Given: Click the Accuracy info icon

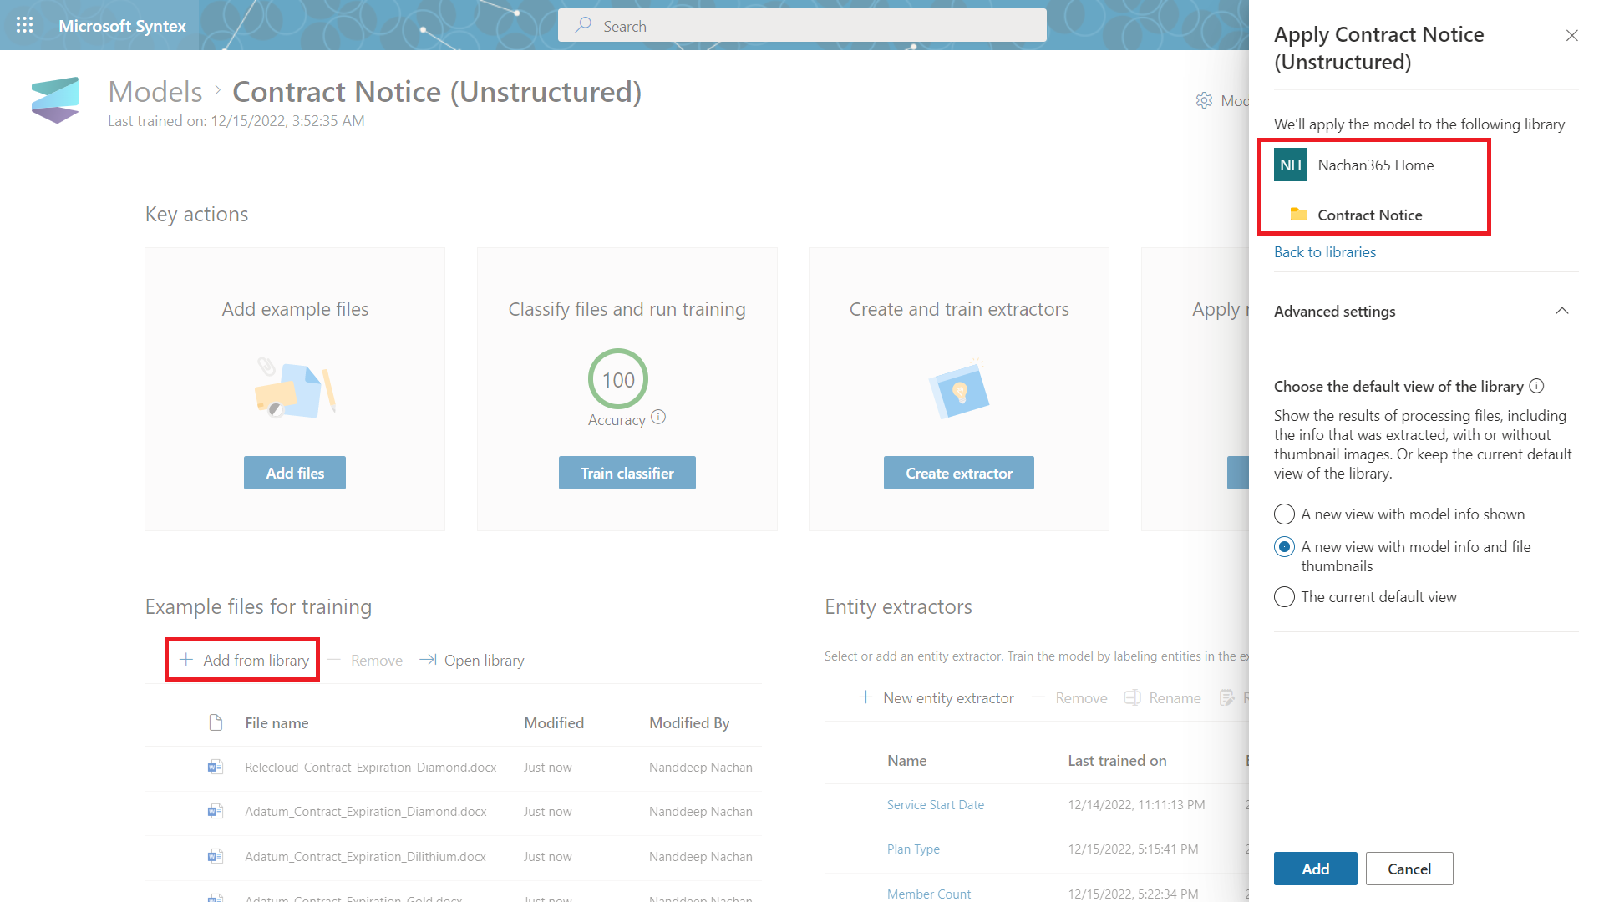Looking at the screenshot, I should (658, 417).
